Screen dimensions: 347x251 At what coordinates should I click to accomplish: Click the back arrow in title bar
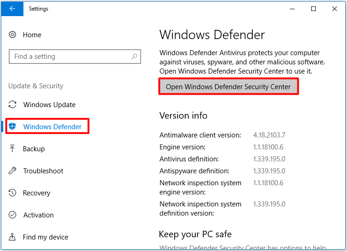tap(12, 9)
